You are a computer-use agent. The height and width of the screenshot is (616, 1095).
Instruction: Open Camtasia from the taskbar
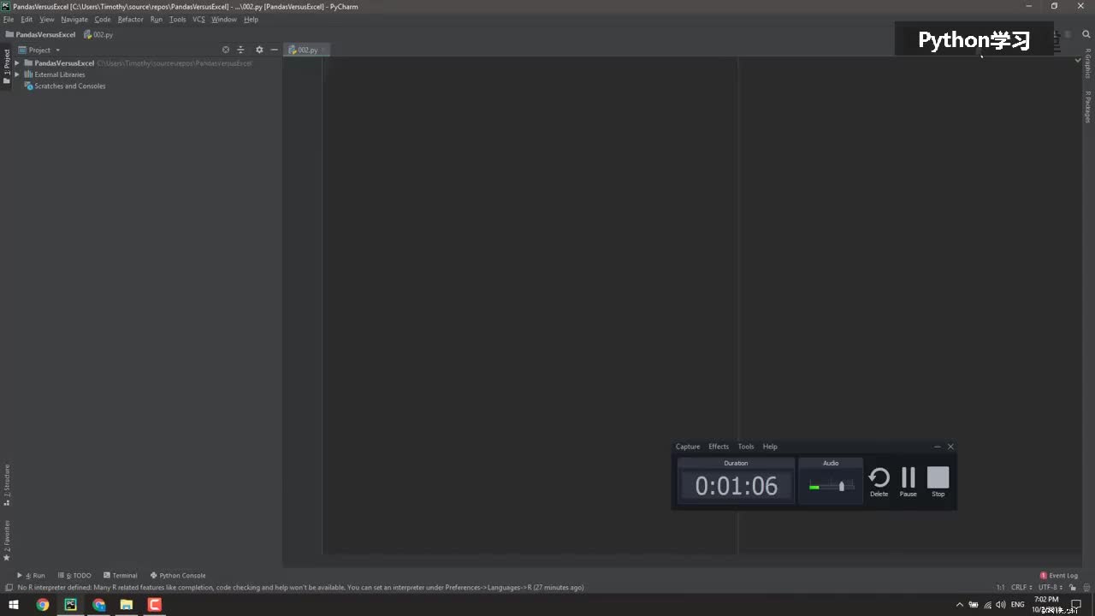(155, 605)
